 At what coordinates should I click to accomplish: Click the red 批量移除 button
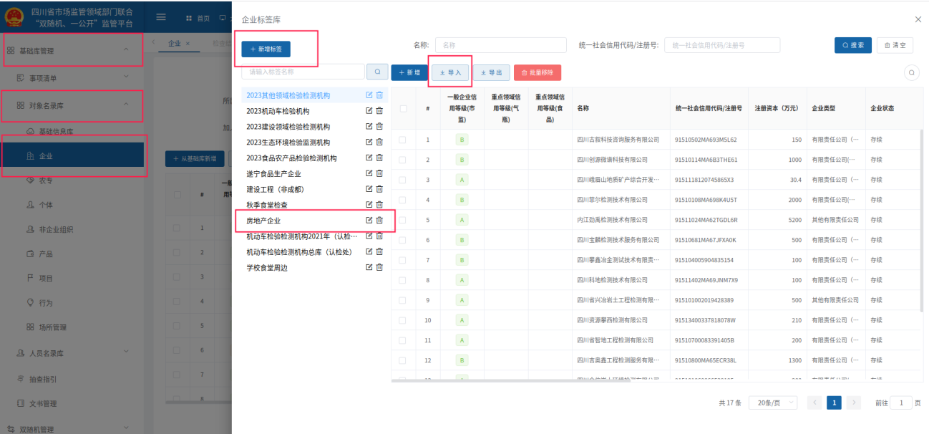(x=537, y=72)
